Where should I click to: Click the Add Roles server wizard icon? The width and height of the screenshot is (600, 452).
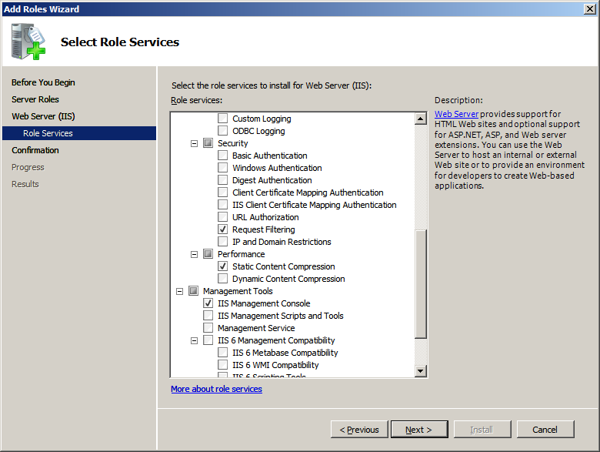(x=28, y=42)
